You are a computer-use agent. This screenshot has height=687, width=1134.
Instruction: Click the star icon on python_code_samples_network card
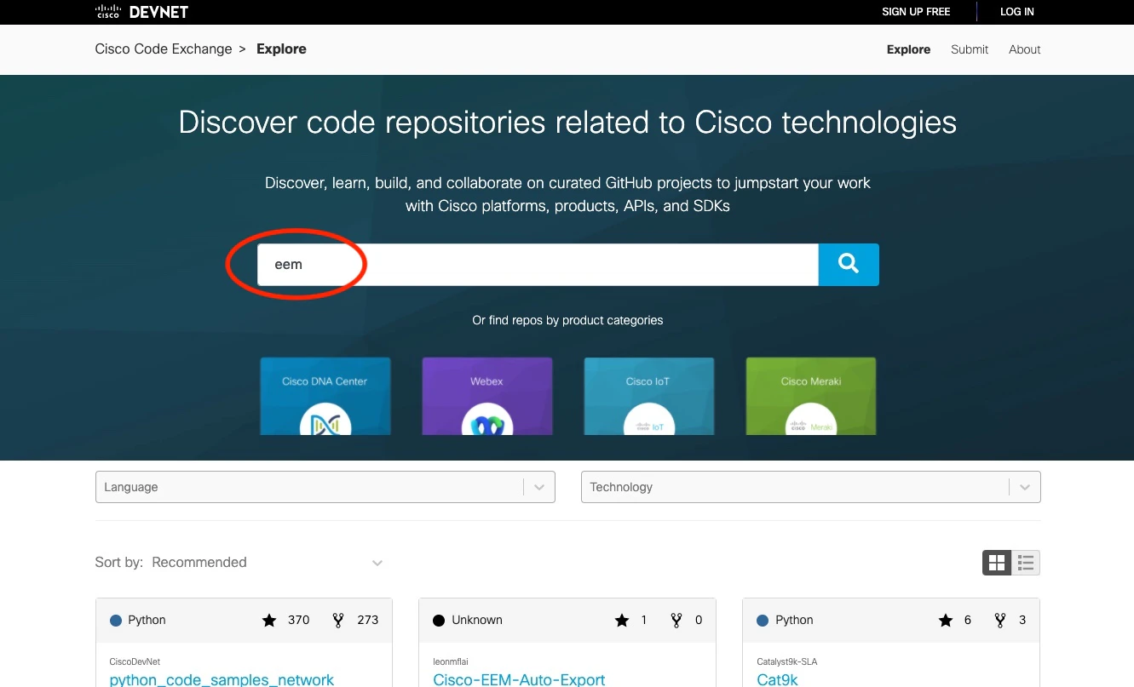coord(270,620)
